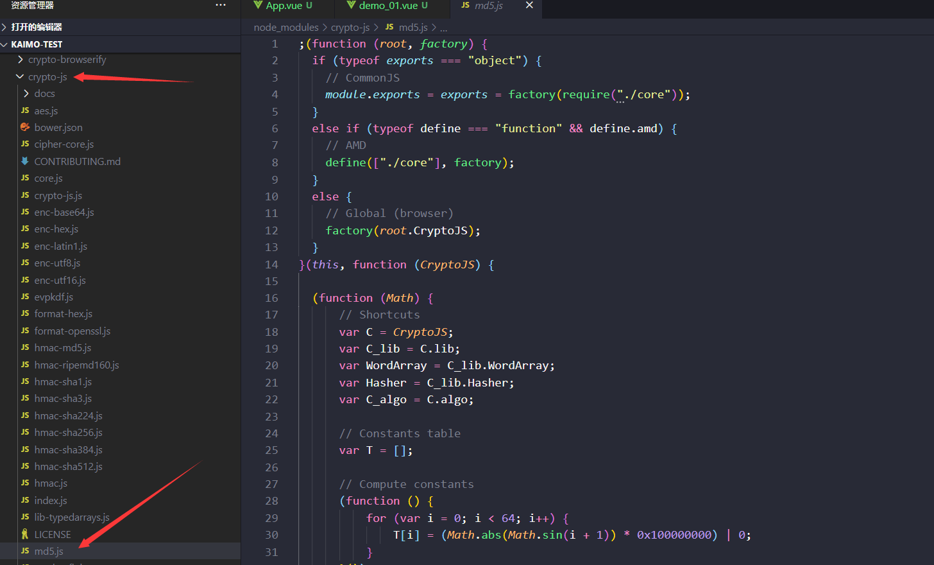Click the bower.json package icon
Viewport: 934px width, 565px height.
coord(24,127)
